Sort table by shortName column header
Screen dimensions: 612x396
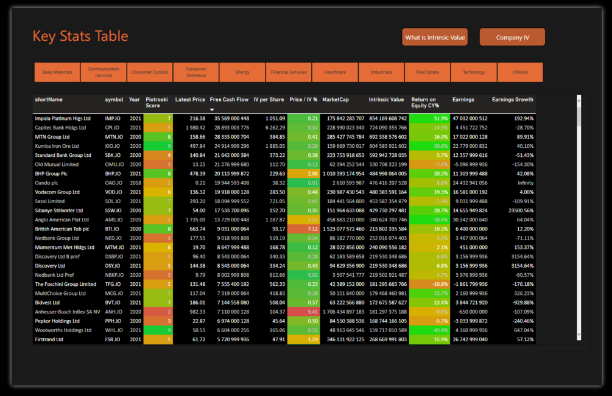(x=49, y=100)
